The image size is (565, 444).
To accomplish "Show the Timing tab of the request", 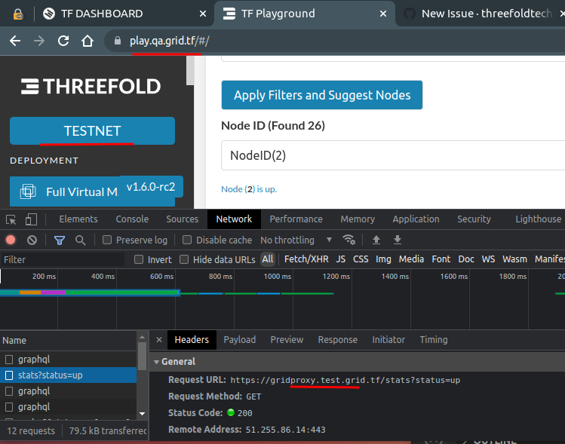I will 434,339.
